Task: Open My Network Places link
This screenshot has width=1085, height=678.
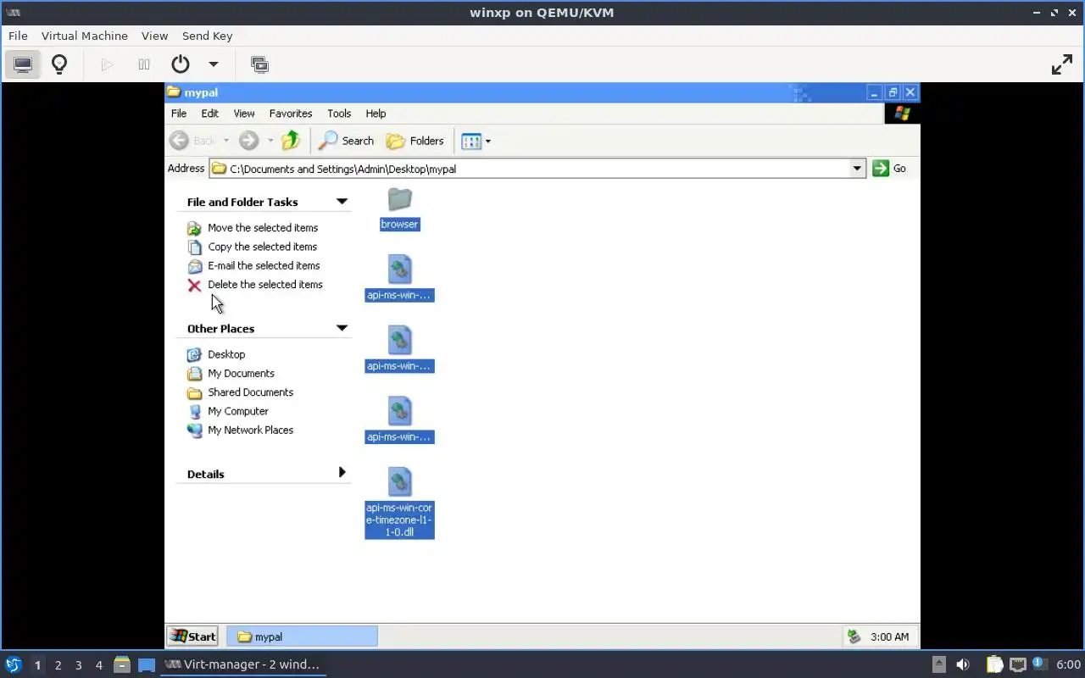Action: 251,431
